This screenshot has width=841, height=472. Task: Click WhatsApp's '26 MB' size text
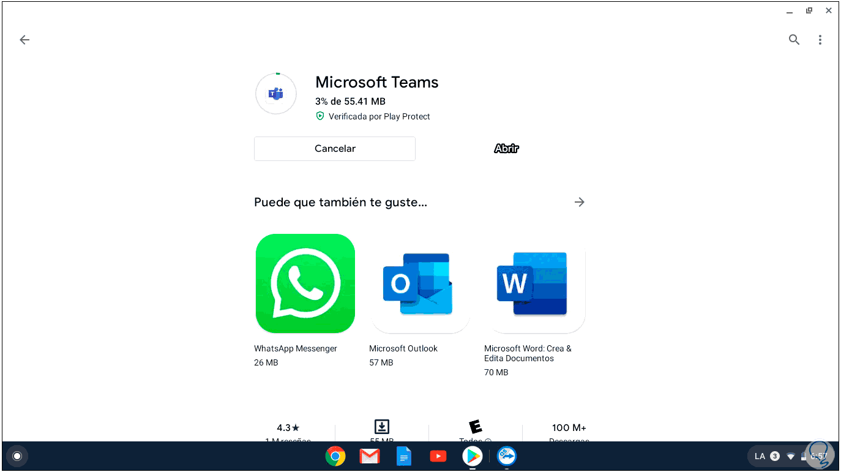pos(266,362)
